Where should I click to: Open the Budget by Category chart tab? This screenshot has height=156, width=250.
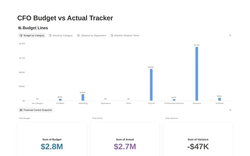tap(32, 35)
